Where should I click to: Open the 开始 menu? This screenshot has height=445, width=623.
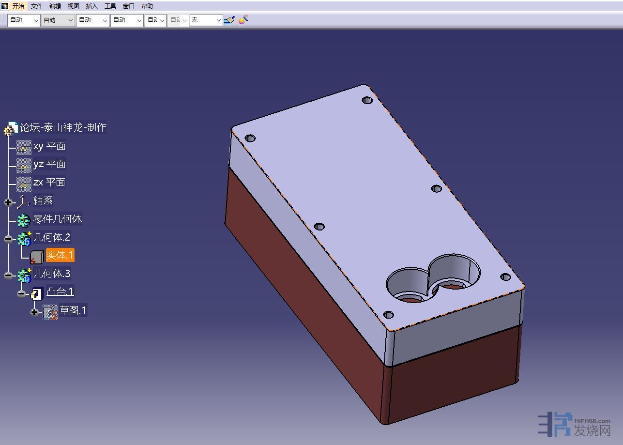tap(18, 6)
